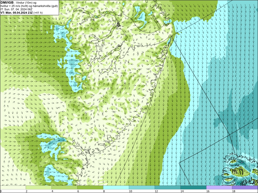The height and width of the screenshot is (193, 258).
Task: Click the 'hviður > 25 m/s' legend description line
Action: [x=29, y=6]
